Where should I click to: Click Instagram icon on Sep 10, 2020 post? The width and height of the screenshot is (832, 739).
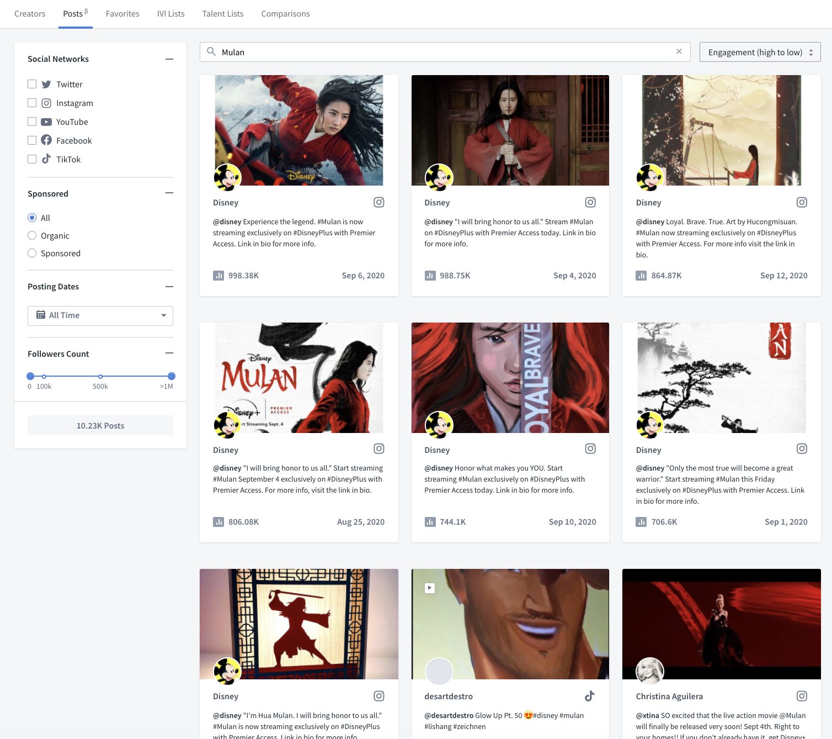(590, 448)
